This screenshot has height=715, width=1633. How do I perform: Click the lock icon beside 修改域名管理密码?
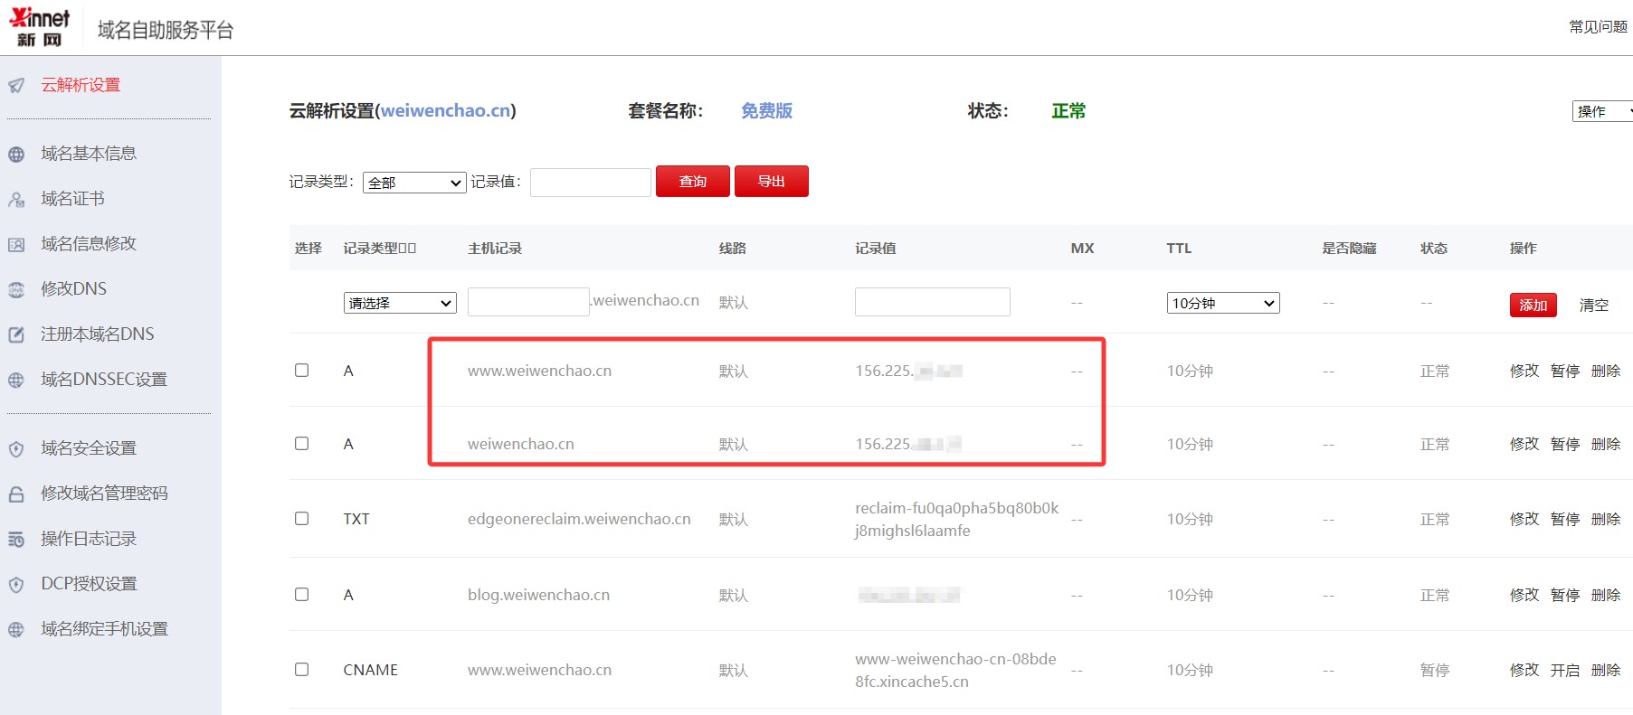tap(16, 494)
